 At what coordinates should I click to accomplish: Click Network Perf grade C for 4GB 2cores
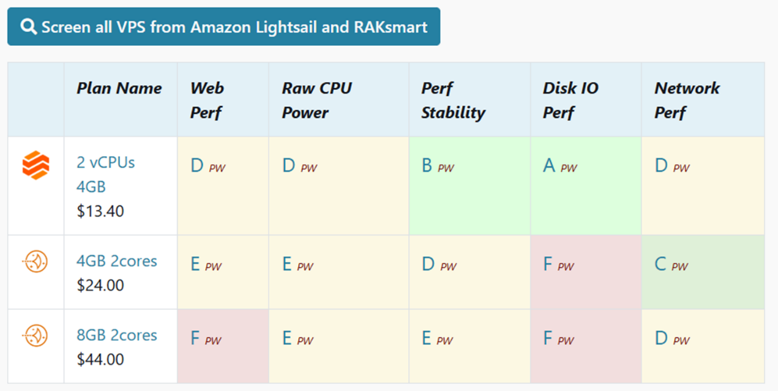[660, 264]
